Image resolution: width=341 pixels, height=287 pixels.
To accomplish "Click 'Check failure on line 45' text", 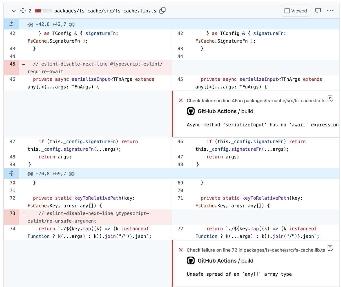I will point(256,101).
